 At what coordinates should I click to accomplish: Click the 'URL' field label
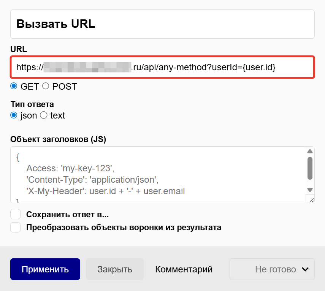click(x=19, y=49)
